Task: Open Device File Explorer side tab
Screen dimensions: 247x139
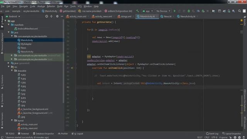Action: [245, 100]
